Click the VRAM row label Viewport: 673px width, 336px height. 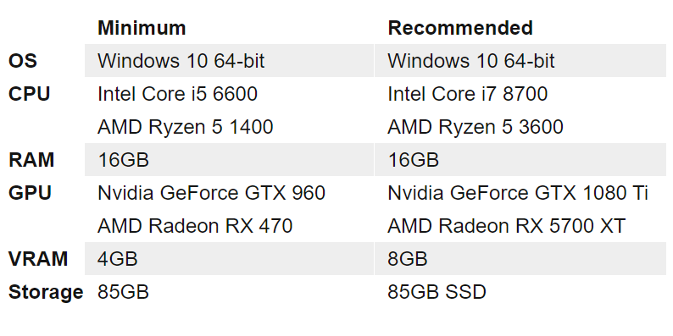click(x=38, y=259)
